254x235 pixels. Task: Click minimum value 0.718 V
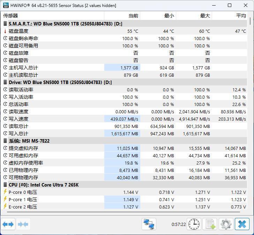pos(166,192)
